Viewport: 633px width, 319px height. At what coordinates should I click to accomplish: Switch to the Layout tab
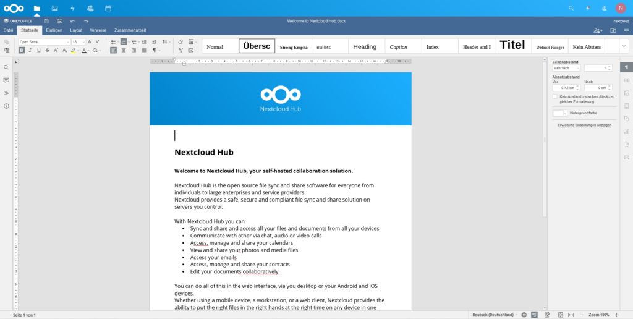point(76,30)
